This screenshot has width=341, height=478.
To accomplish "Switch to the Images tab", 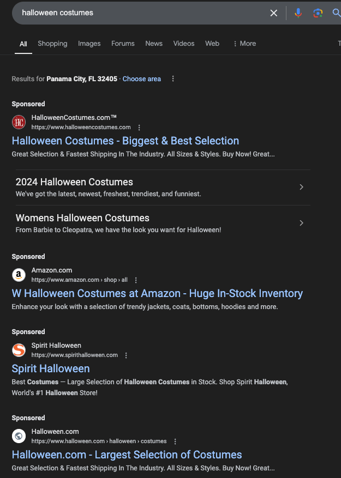I will click(x=89, y=44).
